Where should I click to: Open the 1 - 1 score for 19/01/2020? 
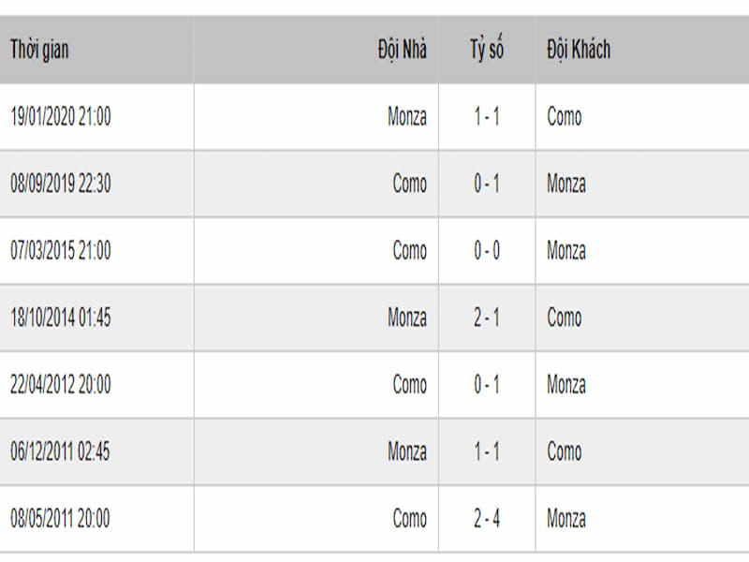pyautogui.click(x=487, y=116)
